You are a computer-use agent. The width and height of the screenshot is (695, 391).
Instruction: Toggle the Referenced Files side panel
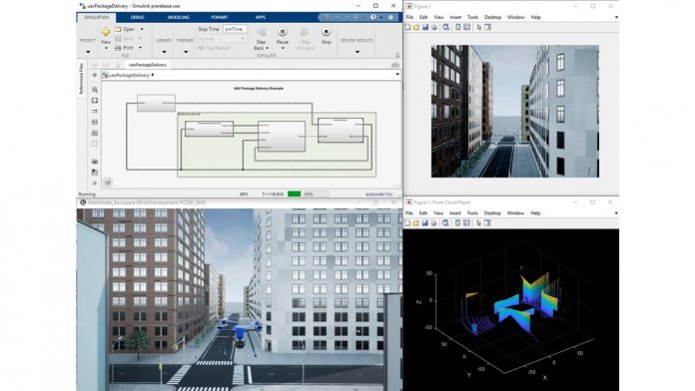(81, 79)
